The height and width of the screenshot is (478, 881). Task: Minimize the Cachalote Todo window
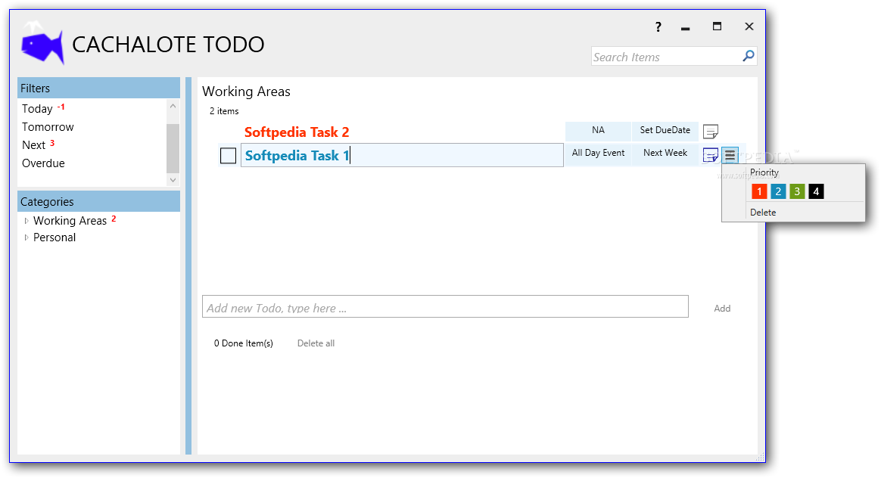[685, 27]
